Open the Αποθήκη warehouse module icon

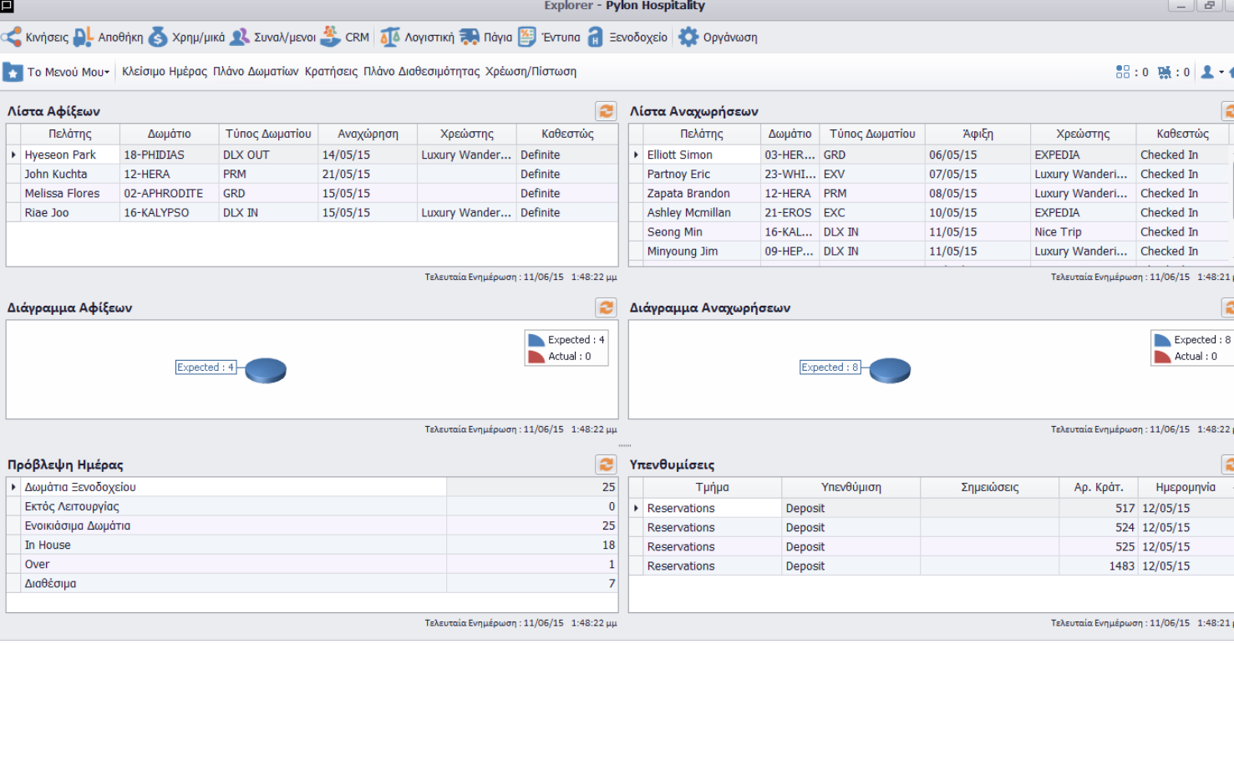tap(84, 38)
